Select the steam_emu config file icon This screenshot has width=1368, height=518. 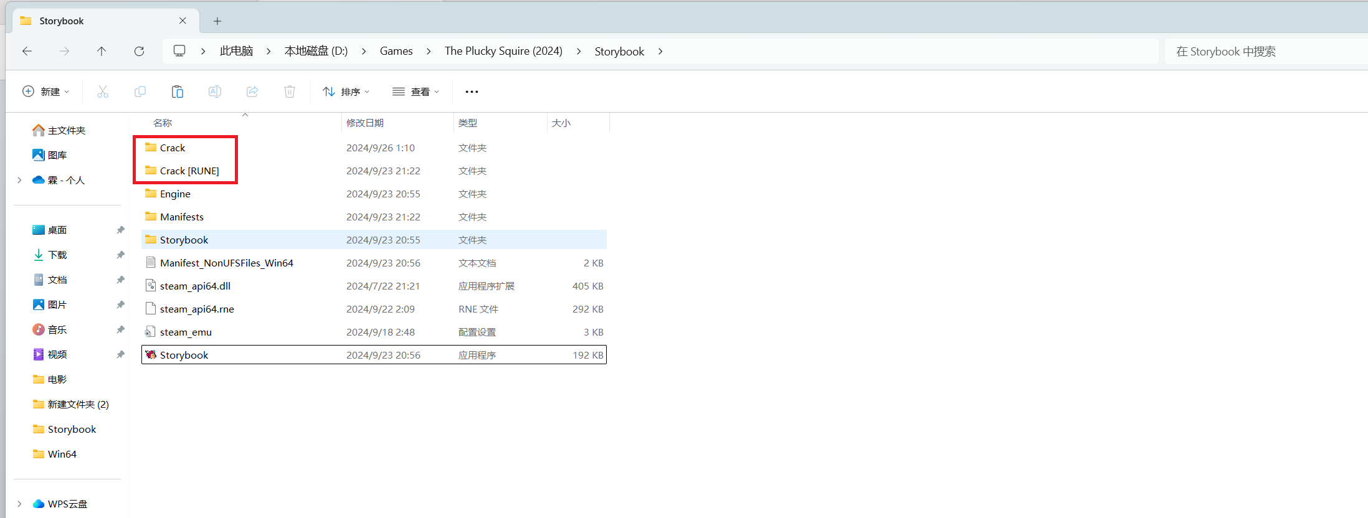coord(151,332)
